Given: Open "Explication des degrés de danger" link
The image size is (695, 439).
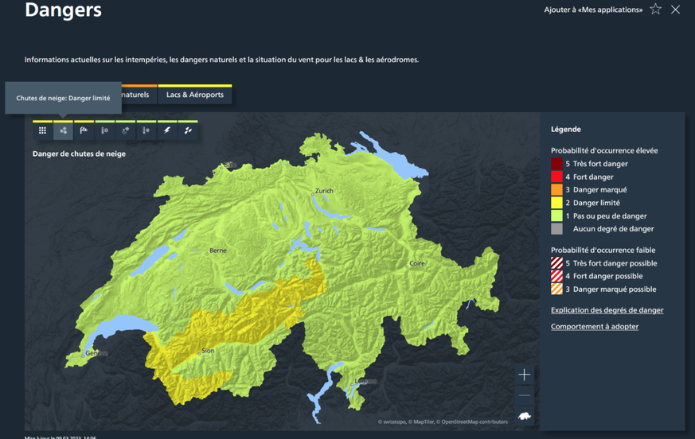Looking at the screenshot, I should (x=607, y=310).
